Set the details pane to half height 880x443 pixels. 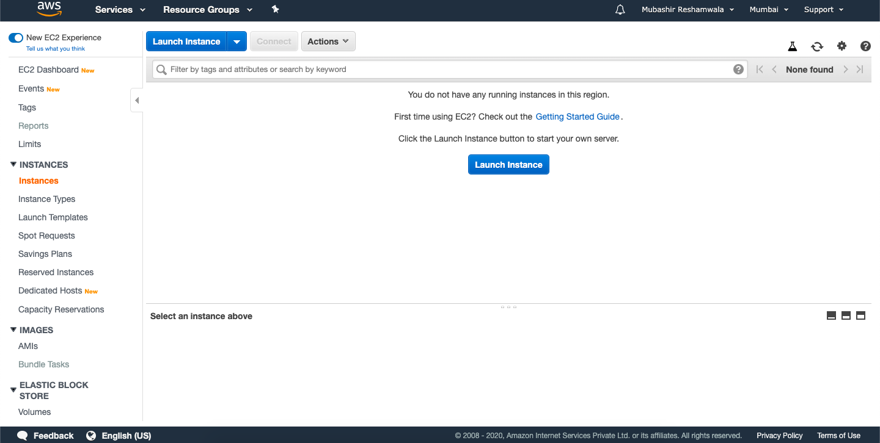pyautogui.click(x=846, y=315)
